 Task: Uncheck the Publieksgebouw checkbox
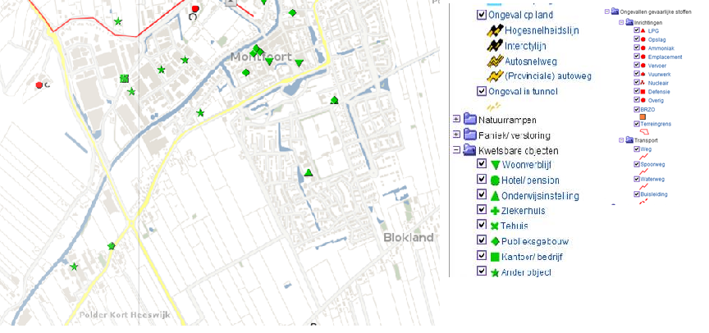click(x=482, y=240)
